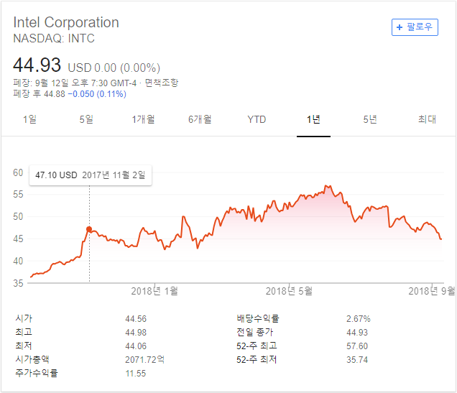Click the orange data point marker on chart
The height and width of the screenshot is (393, 457).
point(89,229)
